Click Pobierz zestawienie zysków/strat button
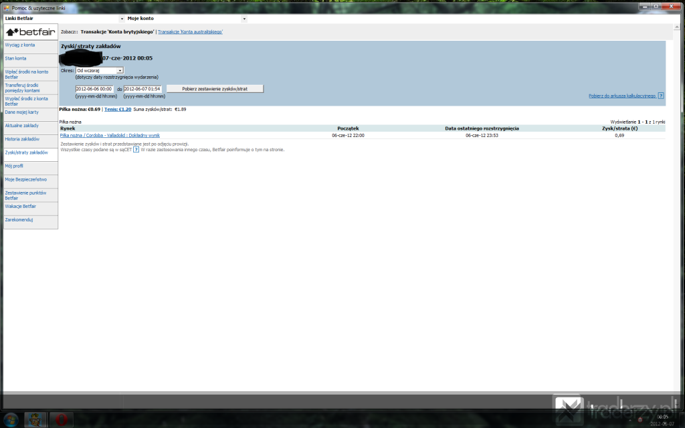The height and width of the screenshot is (428, 685). click(x=215, y=89)
